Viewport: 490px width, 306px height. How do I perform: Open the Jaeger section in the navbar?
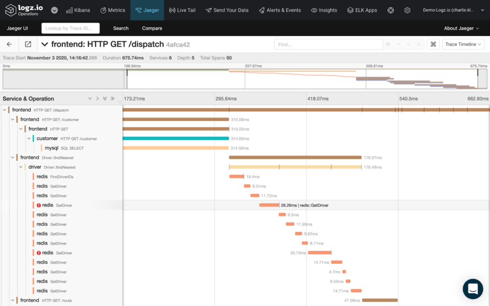click(x=147, y=10)
